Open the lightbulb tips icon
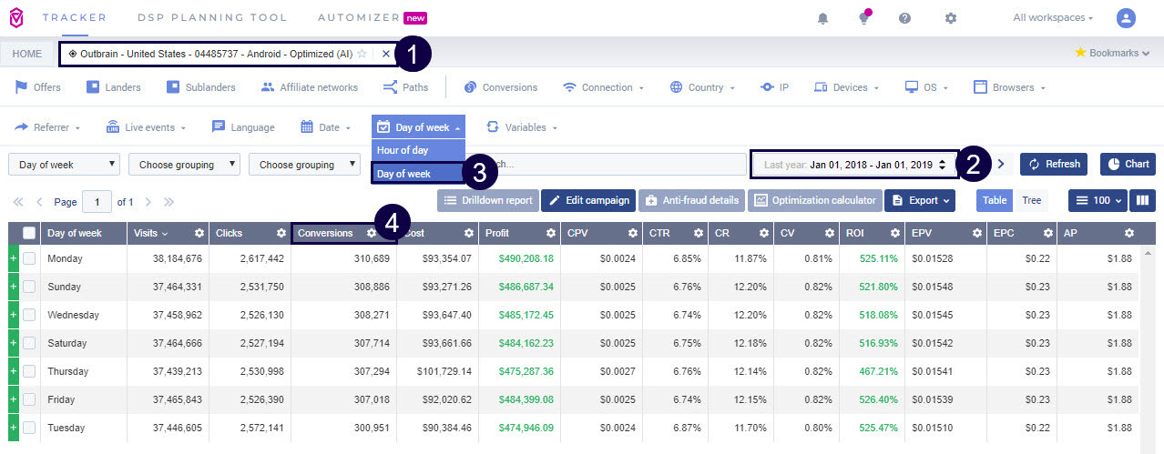The image size is (1164, 454). (x=863, y=18)
